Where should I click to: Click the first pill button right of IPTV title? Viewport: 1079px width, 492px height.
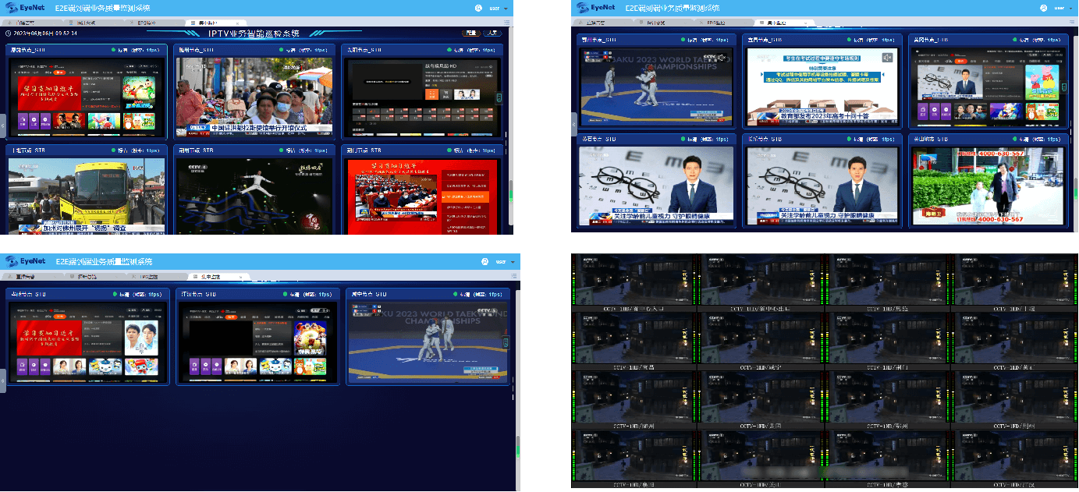[470, 34]
